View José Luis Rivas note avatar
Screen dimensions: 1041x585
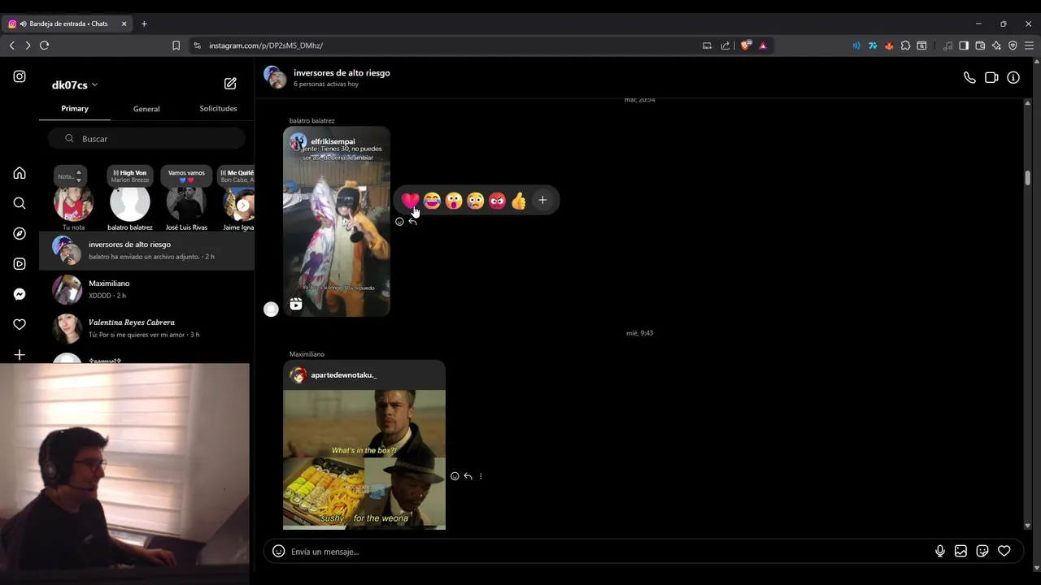click(x=186, y=202)
